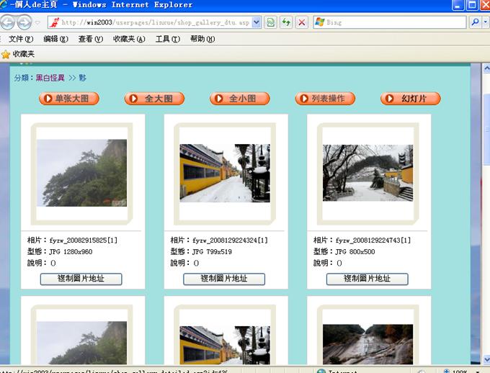Open the 文件(F) menu
The height and width of the screenshot is (373, 490).
[x=21, y=39]
